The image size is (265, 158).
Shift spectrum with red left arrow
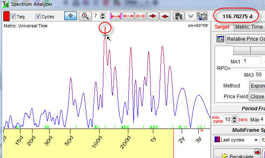point(165,16)
